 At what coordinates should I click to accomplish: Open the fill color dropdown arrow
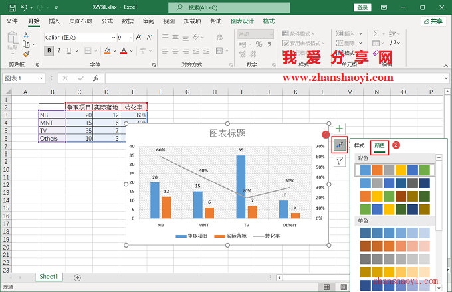pyautogui.click(x=115, y=51)
